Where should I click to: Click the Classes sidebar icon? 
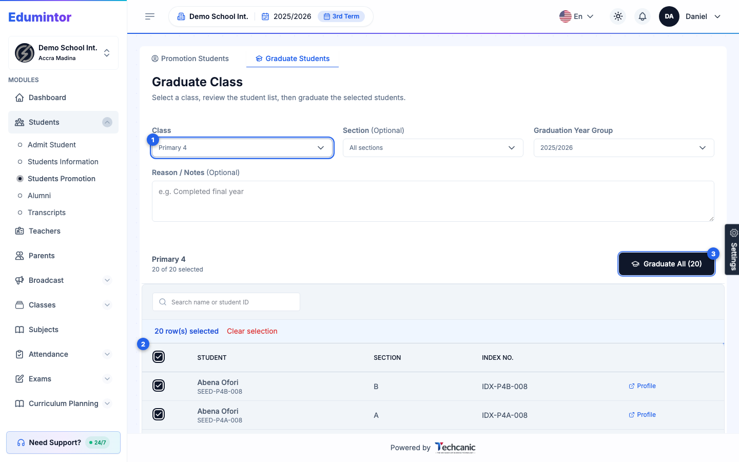(x=20, y=305)
